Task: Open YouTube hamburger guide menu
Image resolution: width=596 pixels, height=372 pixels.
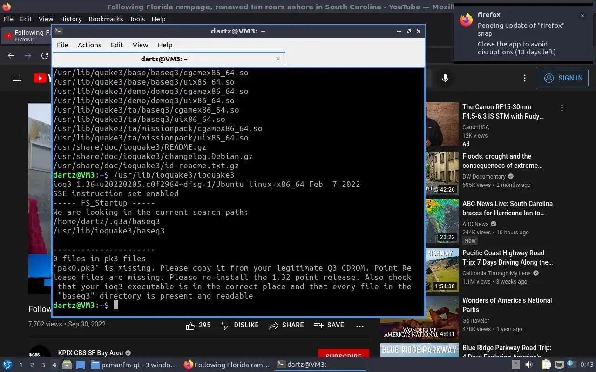Action: pyautogui.click(x=17, y=78)
